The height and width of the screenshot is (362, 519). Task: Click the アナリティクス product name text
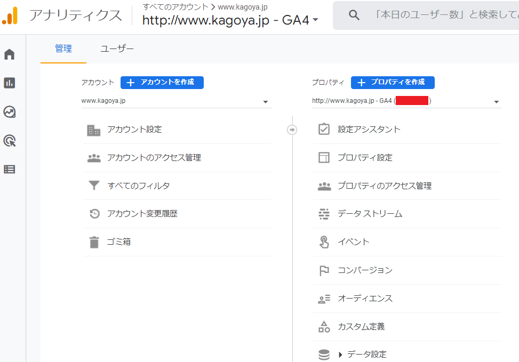pos(76,15)
